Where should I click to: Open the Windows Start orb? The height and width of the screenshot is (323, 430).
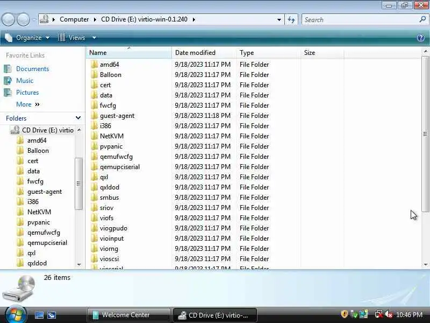16,314
